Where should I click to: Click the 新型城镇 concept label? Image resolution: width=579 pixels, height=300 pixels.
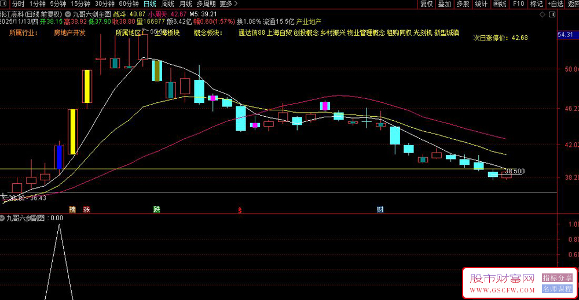tap(446, 33)
